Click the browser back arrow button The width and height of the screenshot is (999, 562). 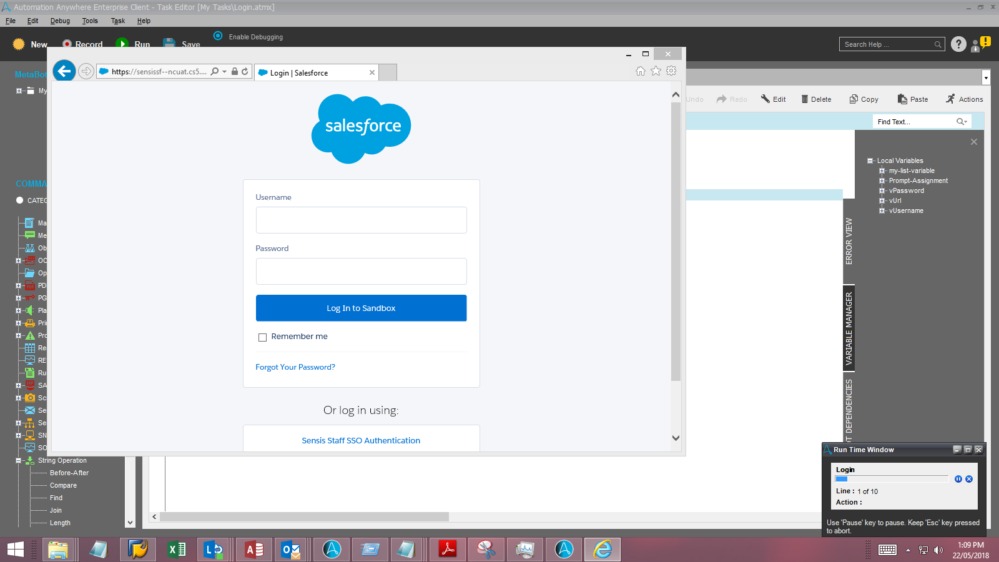pos(64,71)
